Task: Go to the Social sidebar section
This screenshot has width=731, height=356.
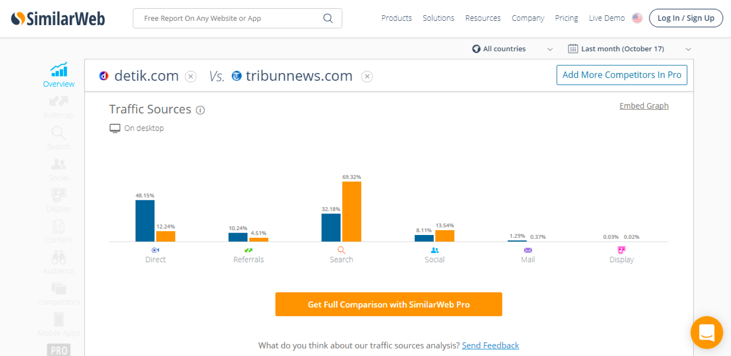Action: (x=59, y=170)
